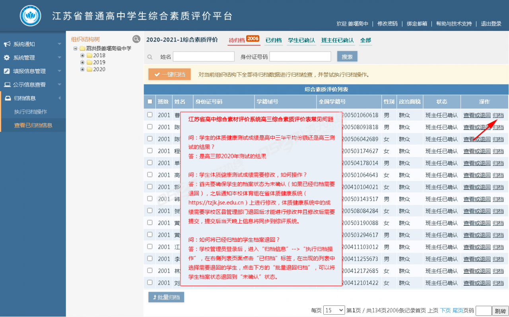Open 查看已归档信息 in the sidebar

point(33,125)
